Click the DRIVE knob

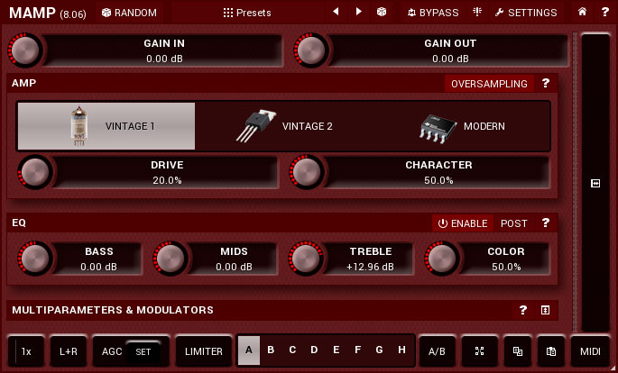point(34,172)
